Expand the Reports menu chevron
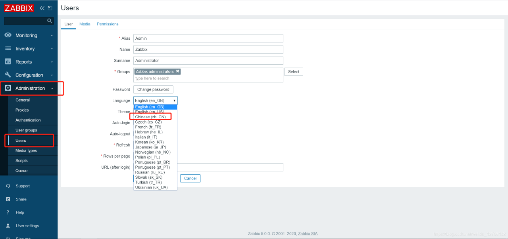The image size is (508, 239). tap(52, 62)
